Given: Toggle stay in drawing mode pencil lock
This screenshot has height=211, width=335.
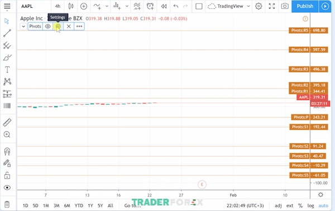Looking at the screenshot, I should (x=7, y=163).
